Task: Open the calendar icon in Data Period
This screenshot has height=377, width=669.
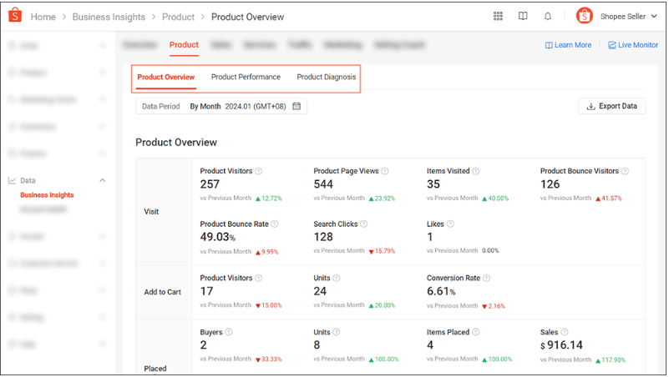Action: (296, 106)
